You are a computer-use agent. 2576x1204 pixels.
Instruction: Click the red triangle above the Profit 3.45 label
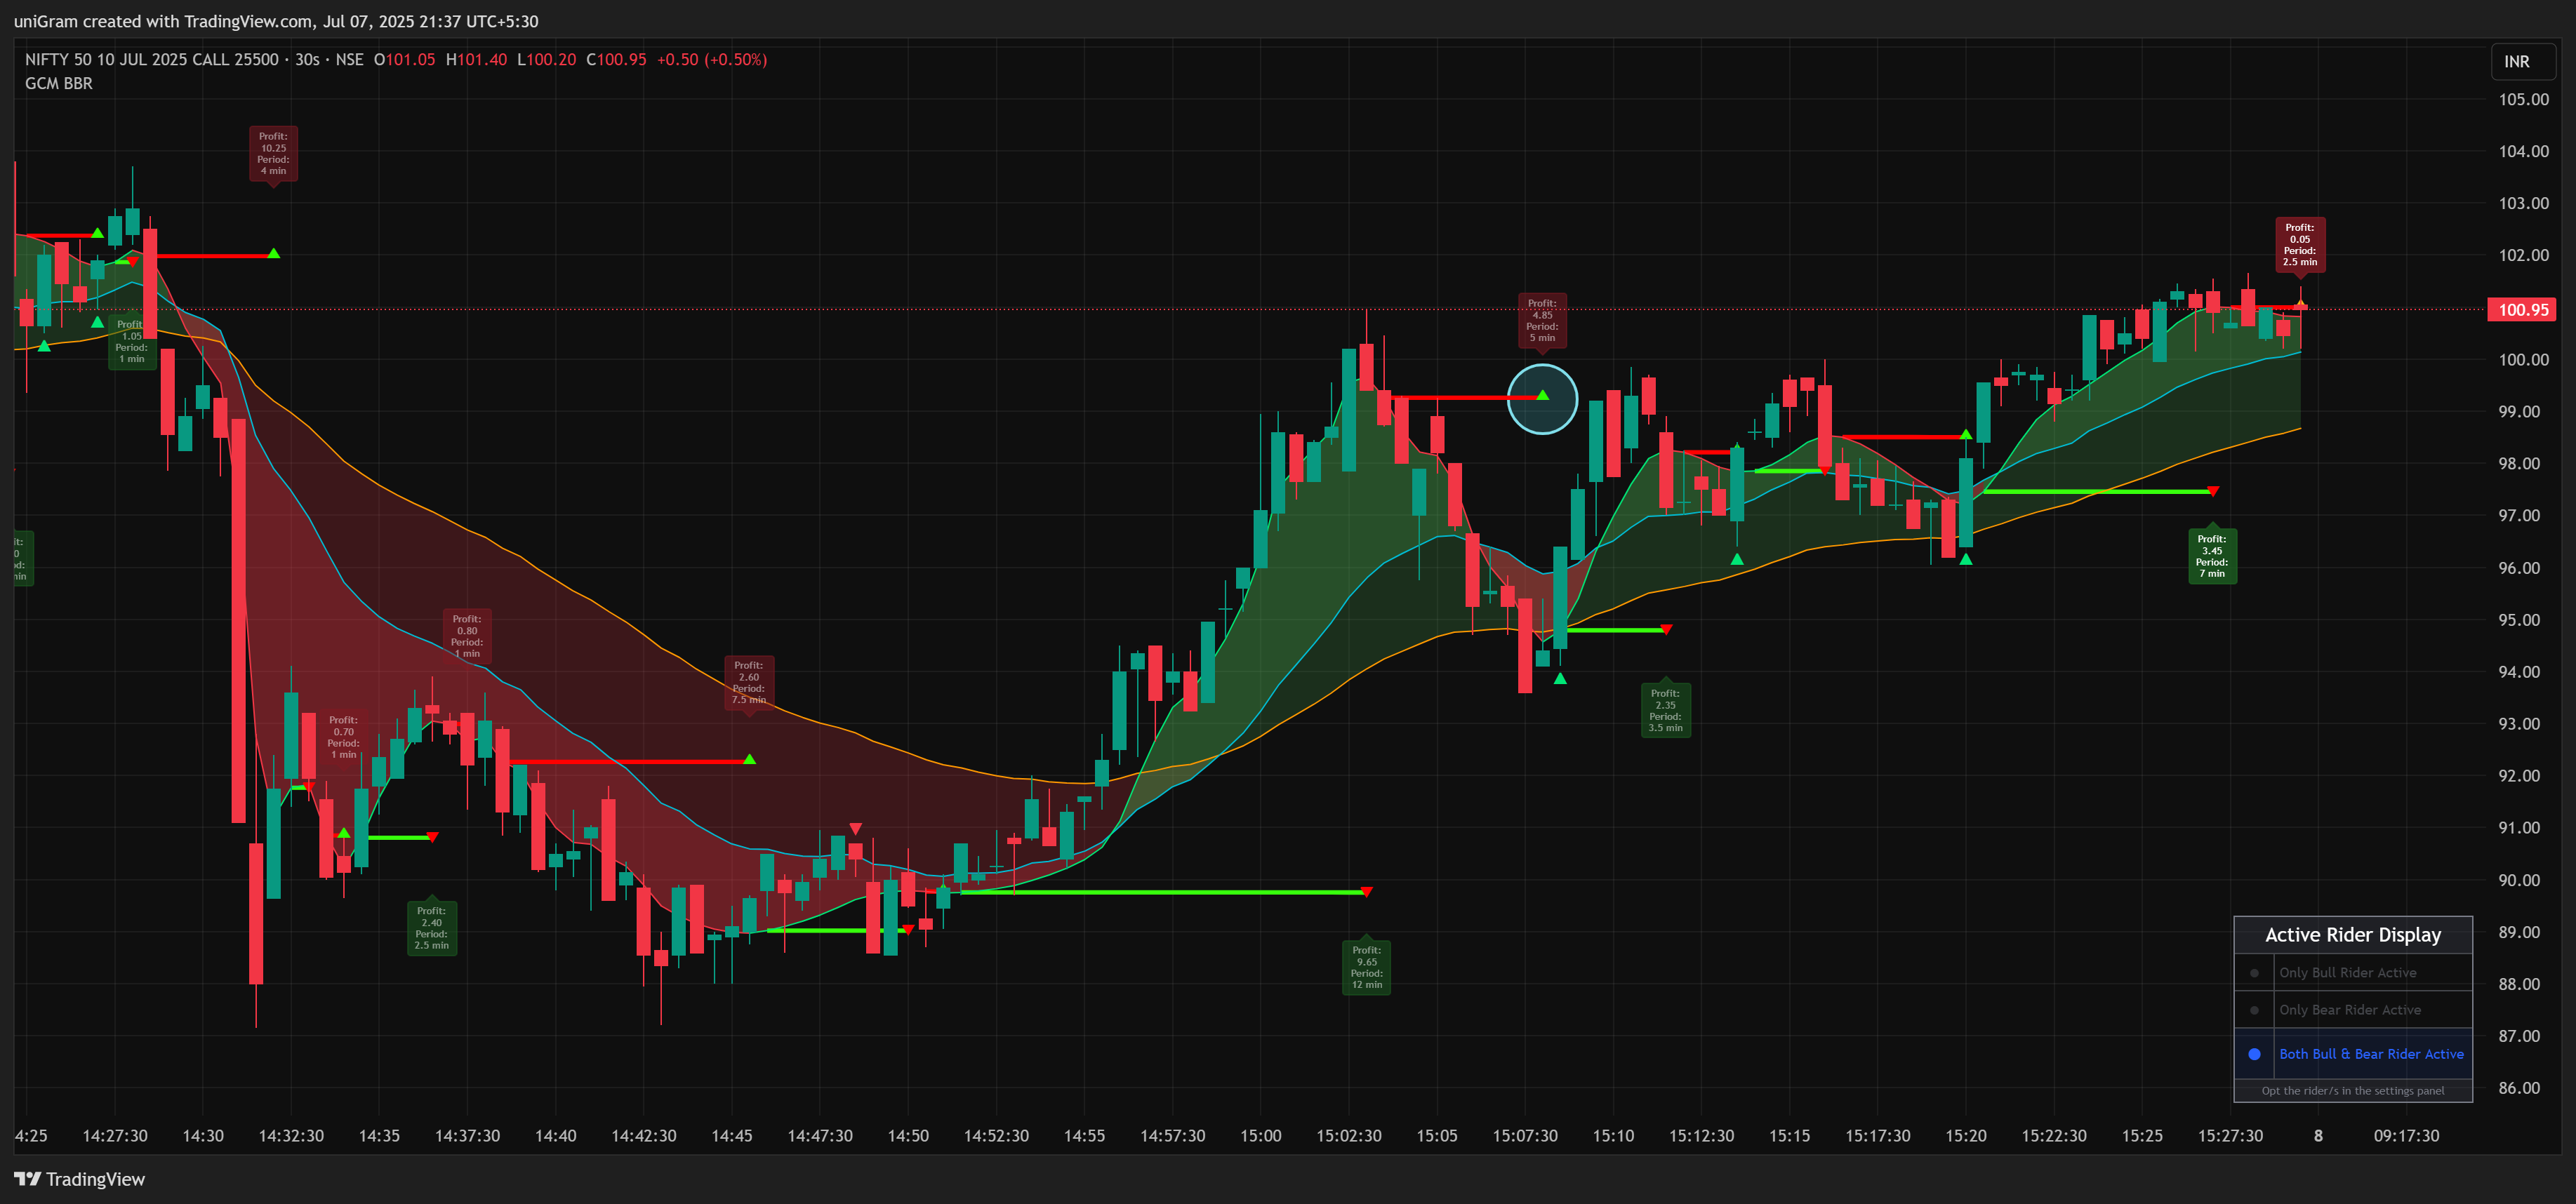pos(2212,491)
